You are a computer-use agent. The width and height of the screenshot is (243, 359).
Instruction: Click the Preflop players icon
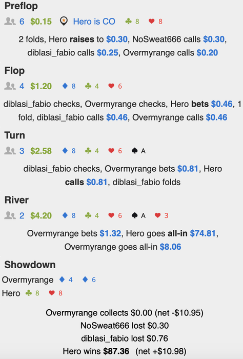(10, 22)
